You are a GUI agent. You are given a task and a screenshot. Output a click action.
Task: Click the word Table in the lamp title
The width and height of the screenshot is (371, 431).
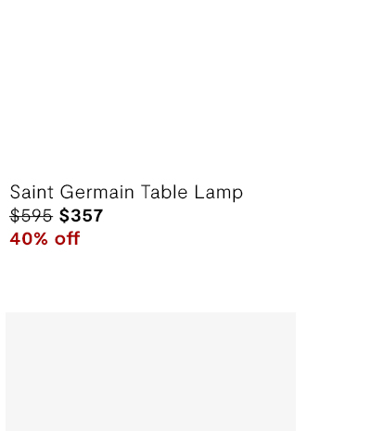coord(164,192)
